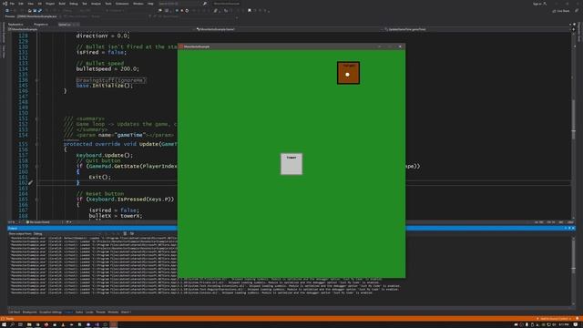Viewport: 583px width, 328px height.
Task: Click the Exit(); code line
Action: [x=100, y=177]
